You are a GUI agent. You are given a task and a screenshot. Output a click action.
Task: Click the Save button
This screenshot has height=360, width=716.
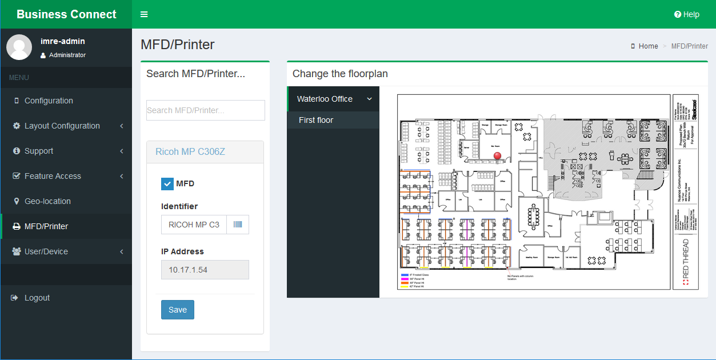tap(177, 309)
